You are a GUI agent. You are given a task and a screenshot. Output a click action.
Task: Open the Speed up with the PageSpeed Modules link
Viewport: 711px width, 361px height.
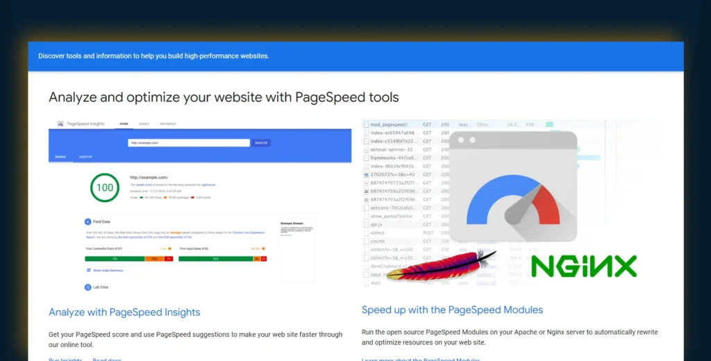pos(452,310)
